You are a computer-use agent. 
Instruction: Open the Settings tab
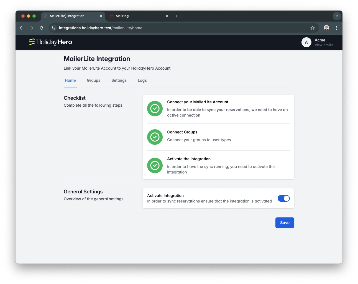pyautogui.click(x=119, y=80)
